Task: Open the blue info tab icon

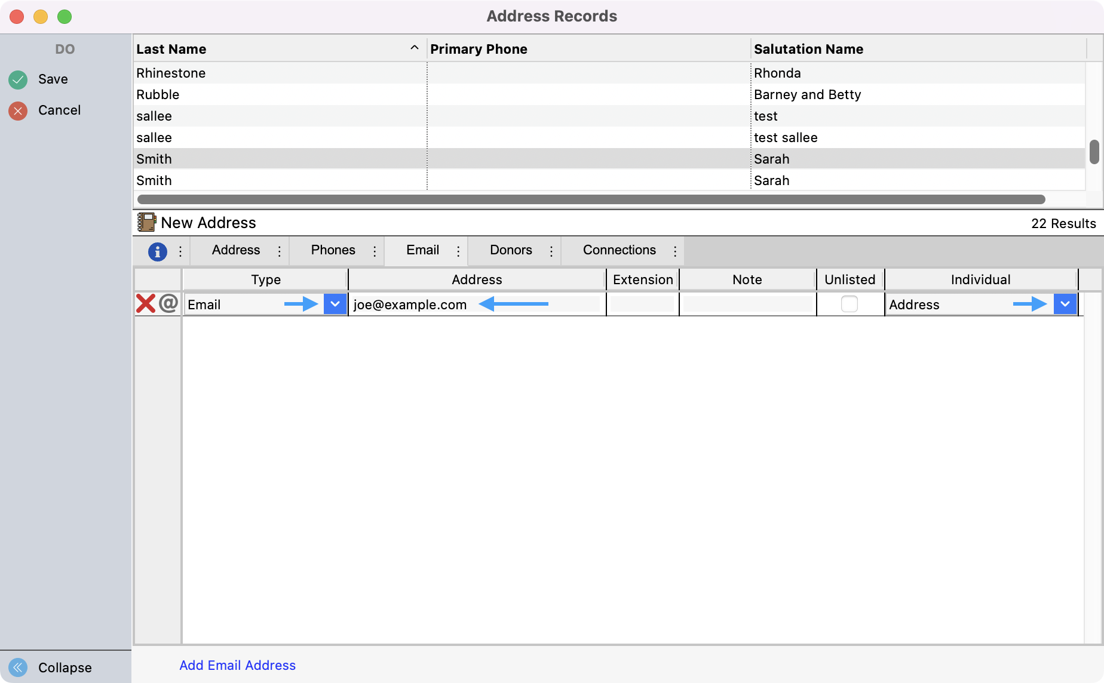Action: tap(157, 251)
